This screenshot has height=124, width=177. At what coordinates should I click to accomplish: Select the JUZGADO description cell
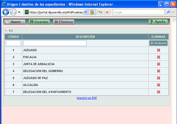(x=85, y=50)
